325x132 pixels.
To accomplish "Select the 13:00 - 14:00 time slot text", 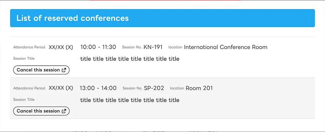I will [x=98, y=88].
